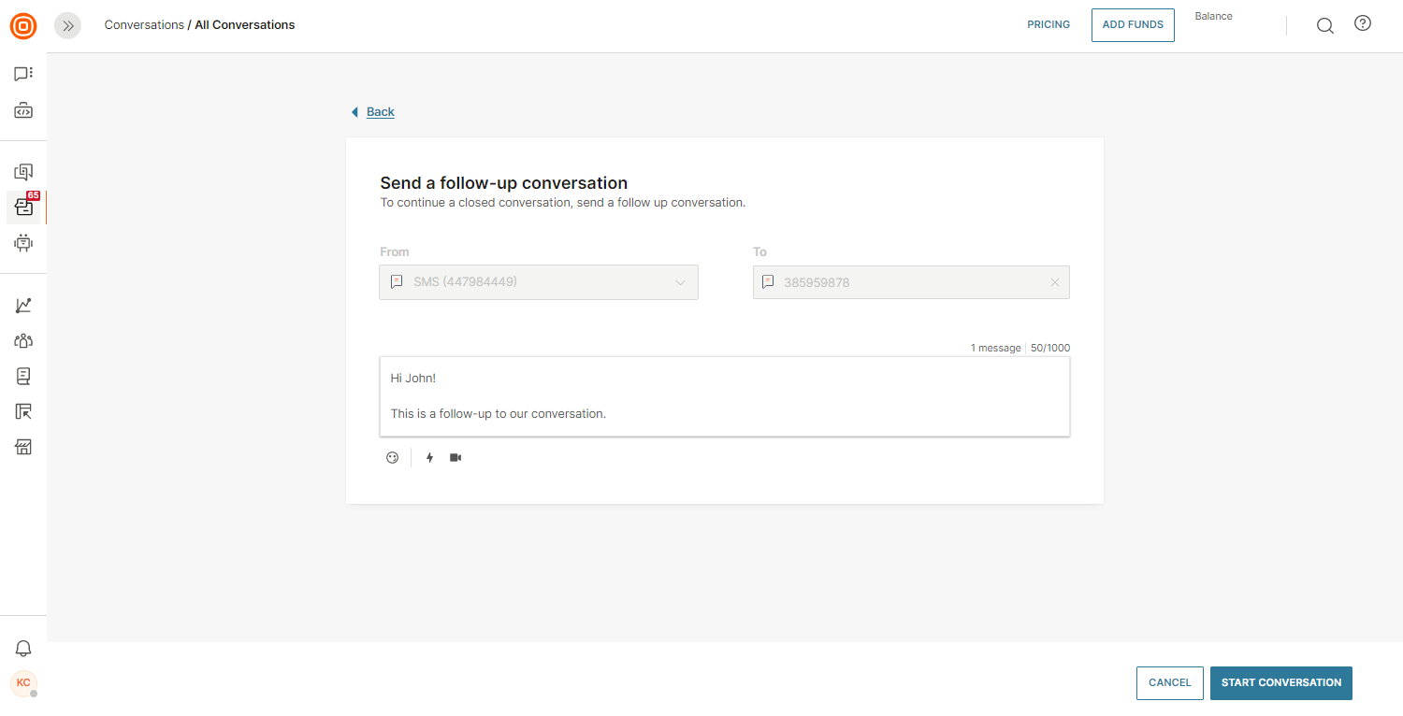Cancel the follow-up conversation
Image resolution: width=1403 pixels, height=716 pixels.
[x=1169, y=683]
